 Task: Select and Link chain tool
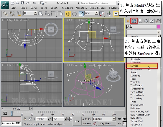coord(5,14)
